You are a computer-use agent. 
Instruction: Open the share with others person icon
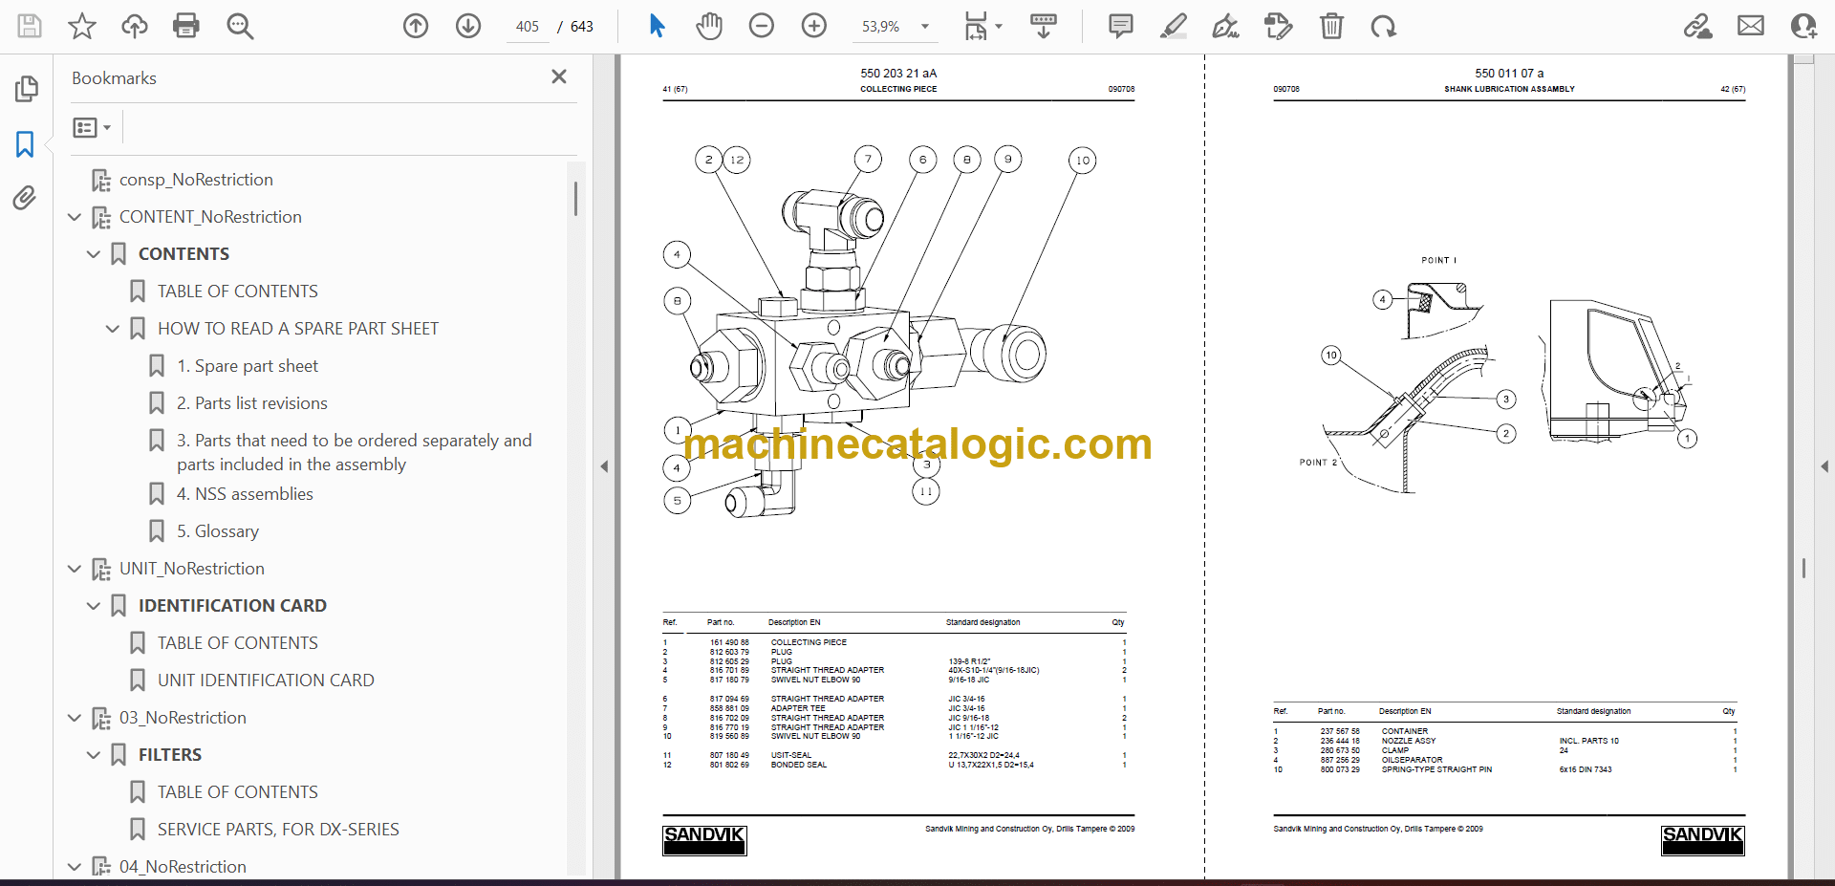click(1803, 26)
